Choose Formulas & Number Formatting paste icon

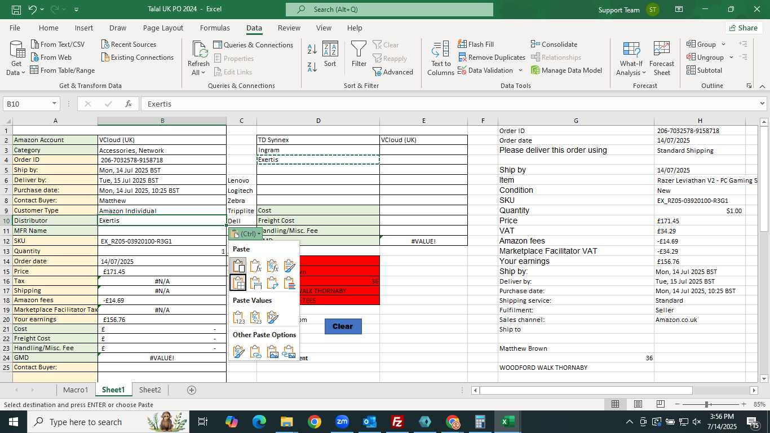(273, 266)
